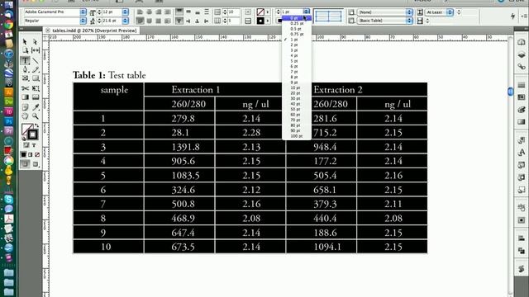Click the table border stroke proxy preview
Image resolution: width=529 pixels, height=297 pixels.
pos(328,16)
